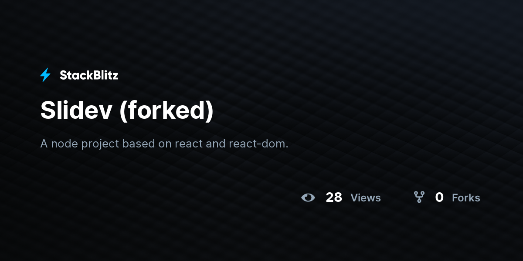
Task: Click the fork count number 0
Action: tap(439, 197)
